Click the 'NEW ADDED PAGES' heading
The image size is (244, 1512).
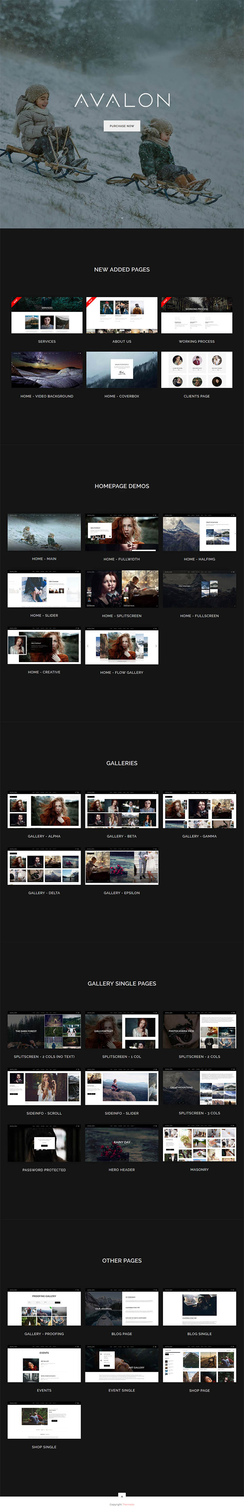pyautogui.click(x=122, y=269)
